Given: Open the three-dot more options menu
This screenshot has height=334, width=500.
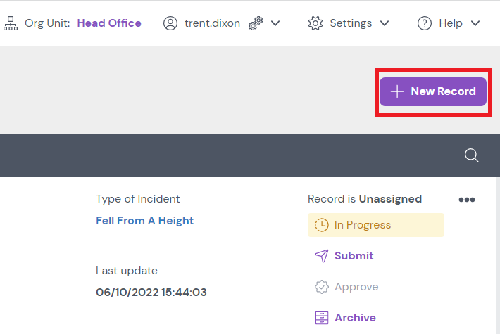Looking at the screenshot, I should [x=467, y=200].
